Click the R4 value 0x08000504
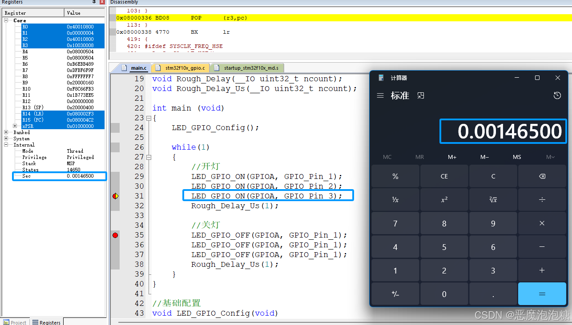 tap(81, 52)
